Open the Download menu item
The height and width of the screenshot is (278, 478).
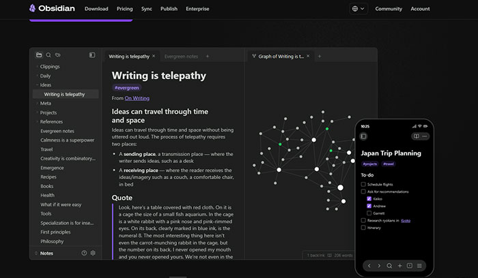pos(96,9)
